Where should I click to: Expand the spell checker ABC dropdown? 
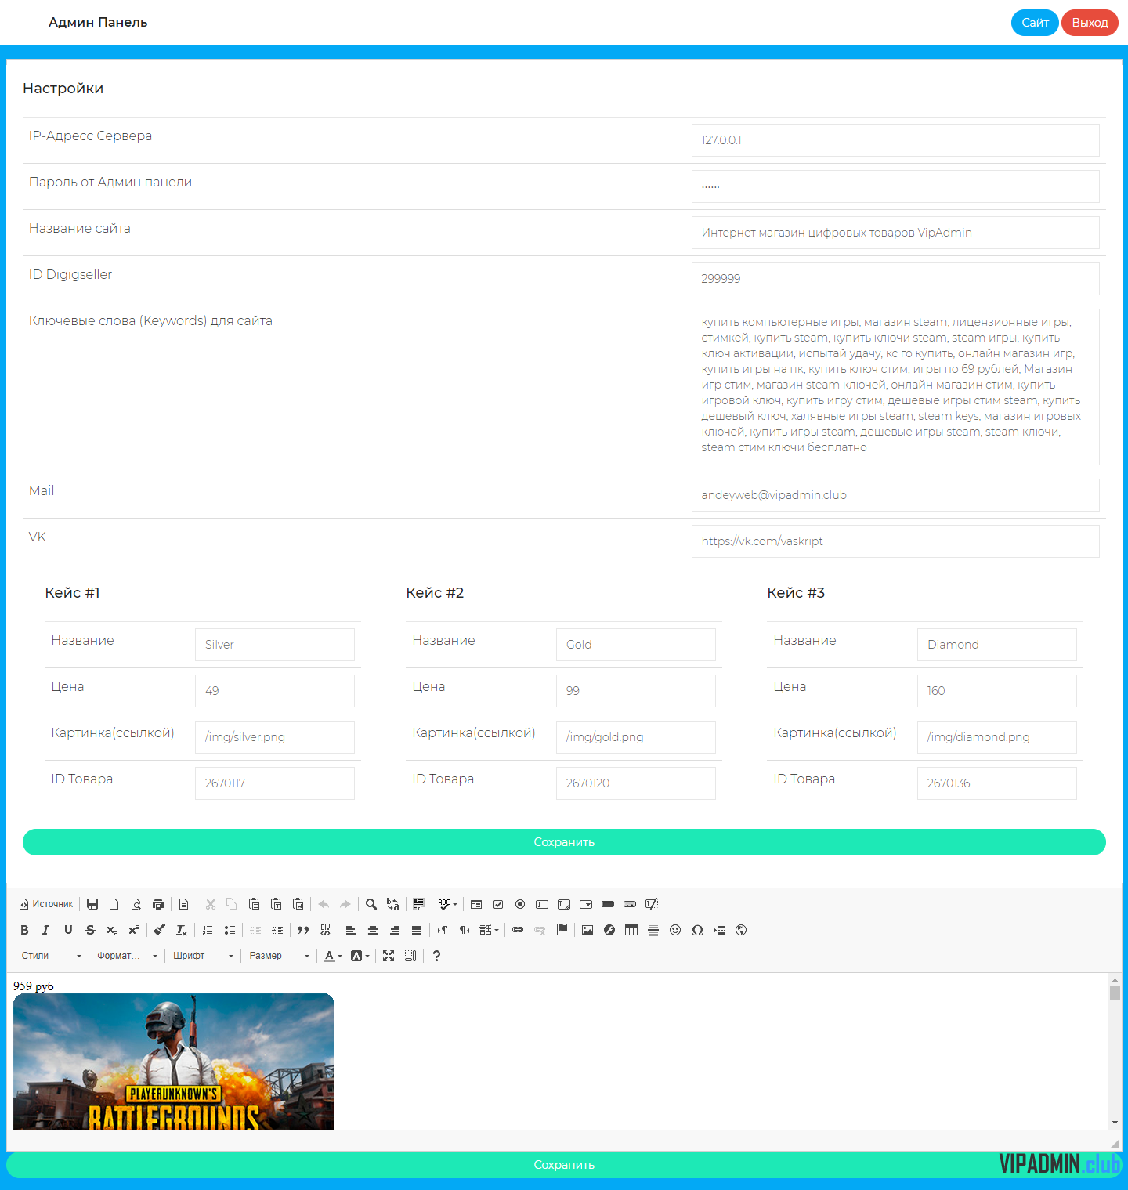447,904
